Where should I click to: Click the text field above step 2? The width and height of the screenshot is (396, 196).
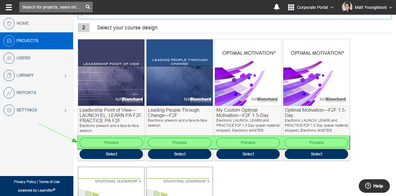[235, 17]
